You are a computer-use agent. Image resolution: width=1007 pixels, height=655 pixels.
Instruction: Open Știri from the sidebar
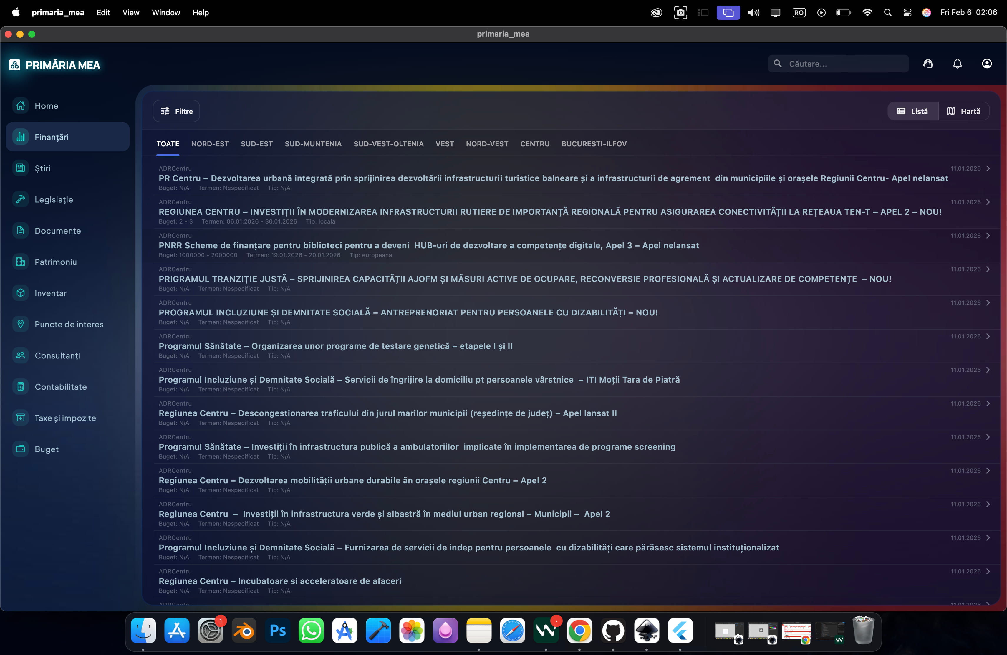pyautogui.click(x=42, y=168)
